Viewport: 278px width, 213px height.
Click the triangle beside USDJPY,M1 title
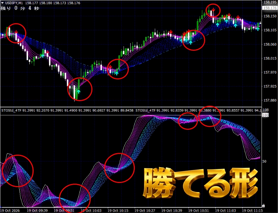coord(2,3)
